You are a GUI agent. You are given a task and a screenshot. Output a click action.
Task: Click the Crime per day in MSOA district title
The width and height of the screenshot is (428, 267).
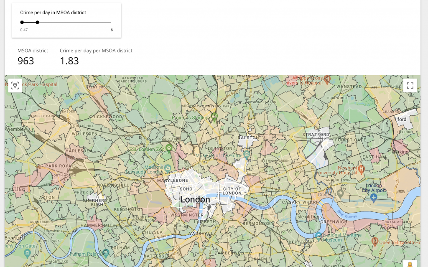53,13
